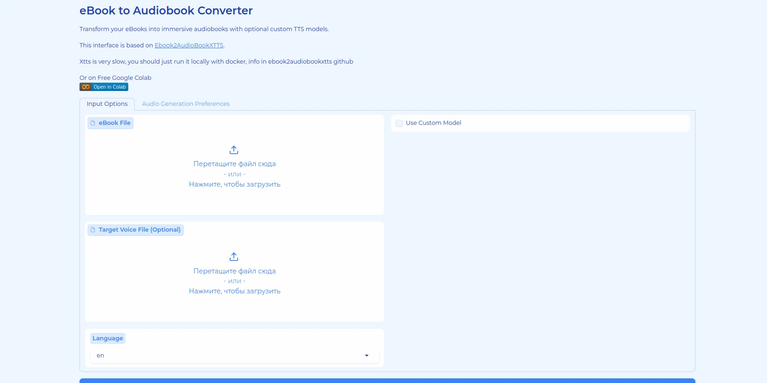
Task: Click the document icon beside Target Voice File label
Action: point(93,230)
